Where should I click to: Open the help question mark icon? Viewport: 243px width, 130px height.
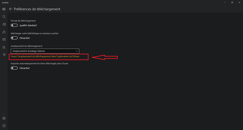point(4,126)
